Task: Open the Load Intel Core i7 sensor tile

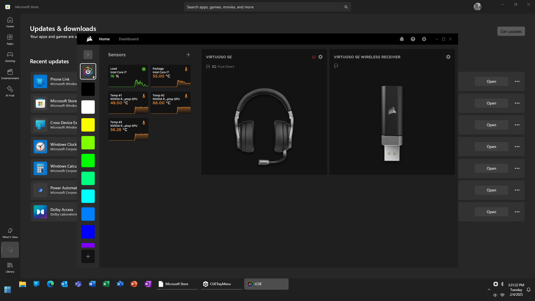Action: [x=128, y=76]
